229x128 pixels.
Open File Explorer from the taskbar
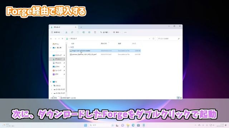click(x=128, y=125)
